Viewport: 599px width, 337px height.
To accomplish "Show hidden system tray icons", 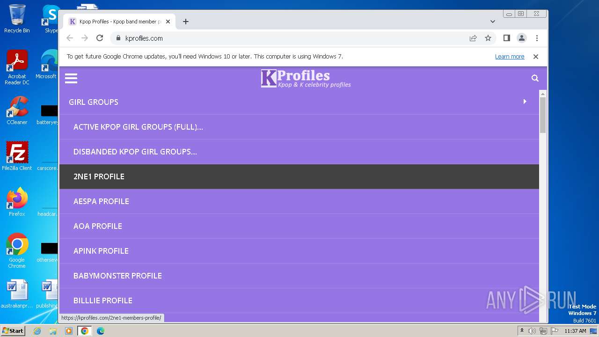I will tap(522, 331).
